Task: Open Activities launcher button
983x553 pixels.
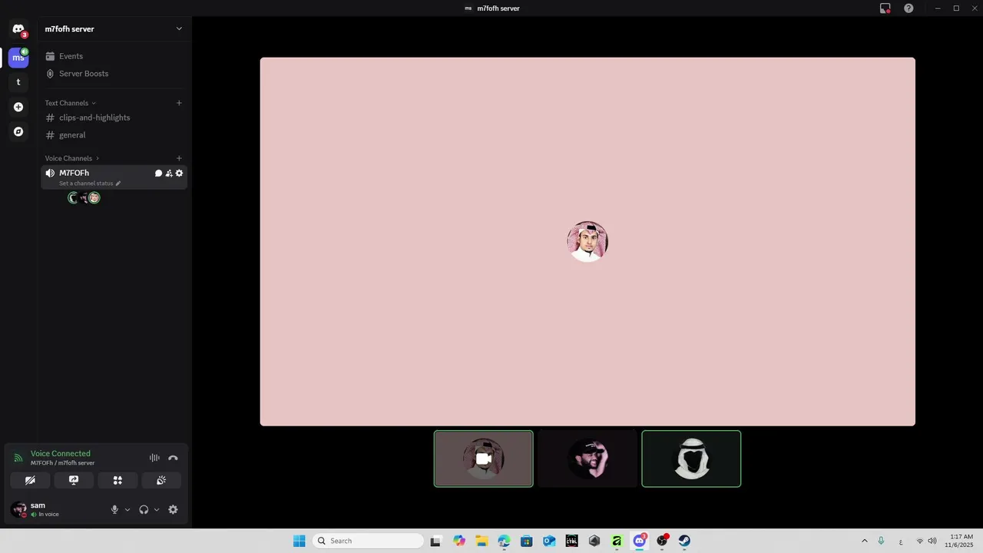Action: 117,480
